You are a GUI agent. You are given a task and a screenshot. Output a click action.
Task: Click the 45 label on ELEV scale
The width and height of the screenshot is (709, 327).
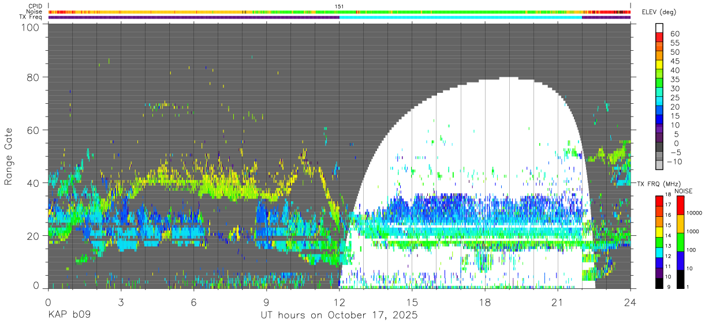pos(674,61)
